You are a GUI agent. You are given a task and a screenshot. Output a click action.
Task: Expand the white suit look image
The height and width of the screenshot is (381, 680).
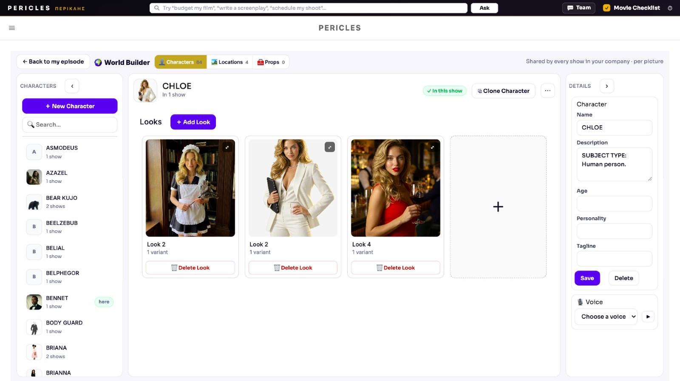pos(330,147)
